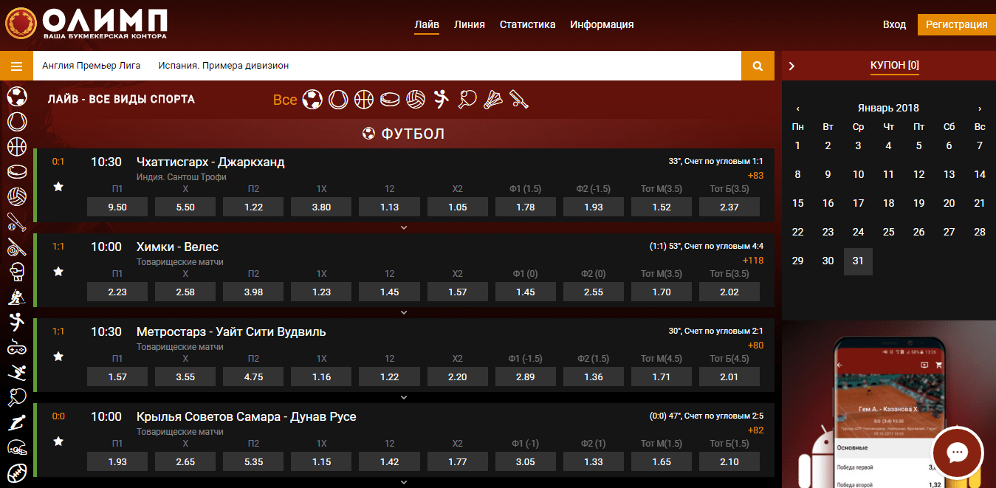Select January 31 on the calendar
This screenshot has width=996, height=488.
(x=858, y=261)
